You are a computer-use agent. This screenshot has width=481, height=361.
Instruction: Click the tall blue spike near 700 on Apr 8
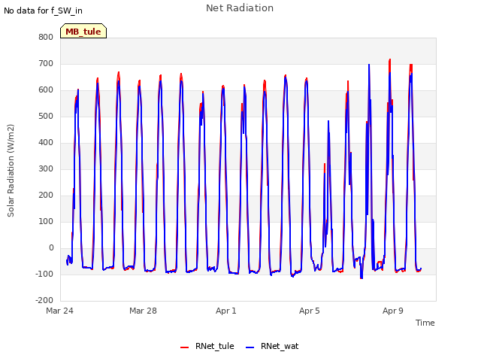[x=369, y=65]
